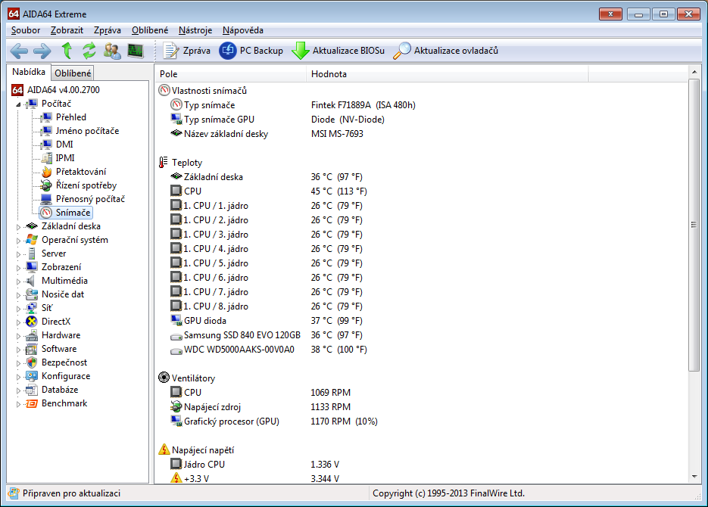Screen dimensions: 708x507
Task: Click the vertical scrollbar thumb
Action: (694, 225)
